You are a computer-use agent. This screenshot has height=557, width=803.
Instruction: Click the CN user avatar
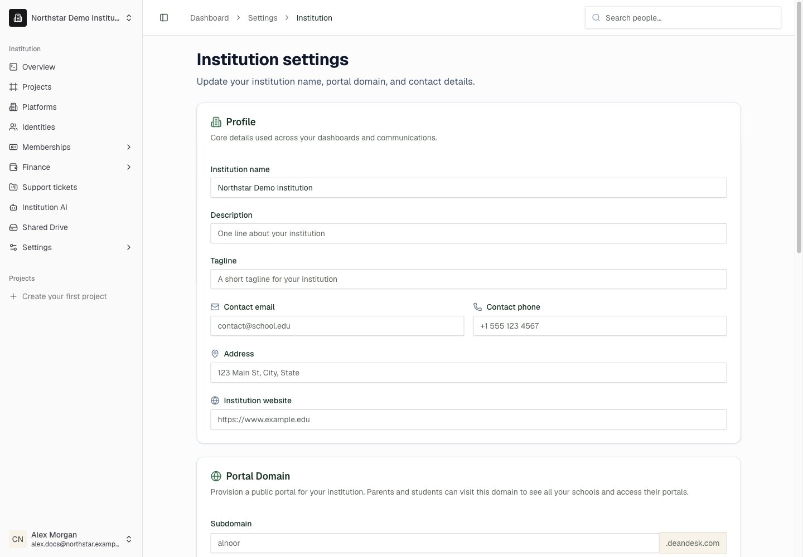point(18,539)
